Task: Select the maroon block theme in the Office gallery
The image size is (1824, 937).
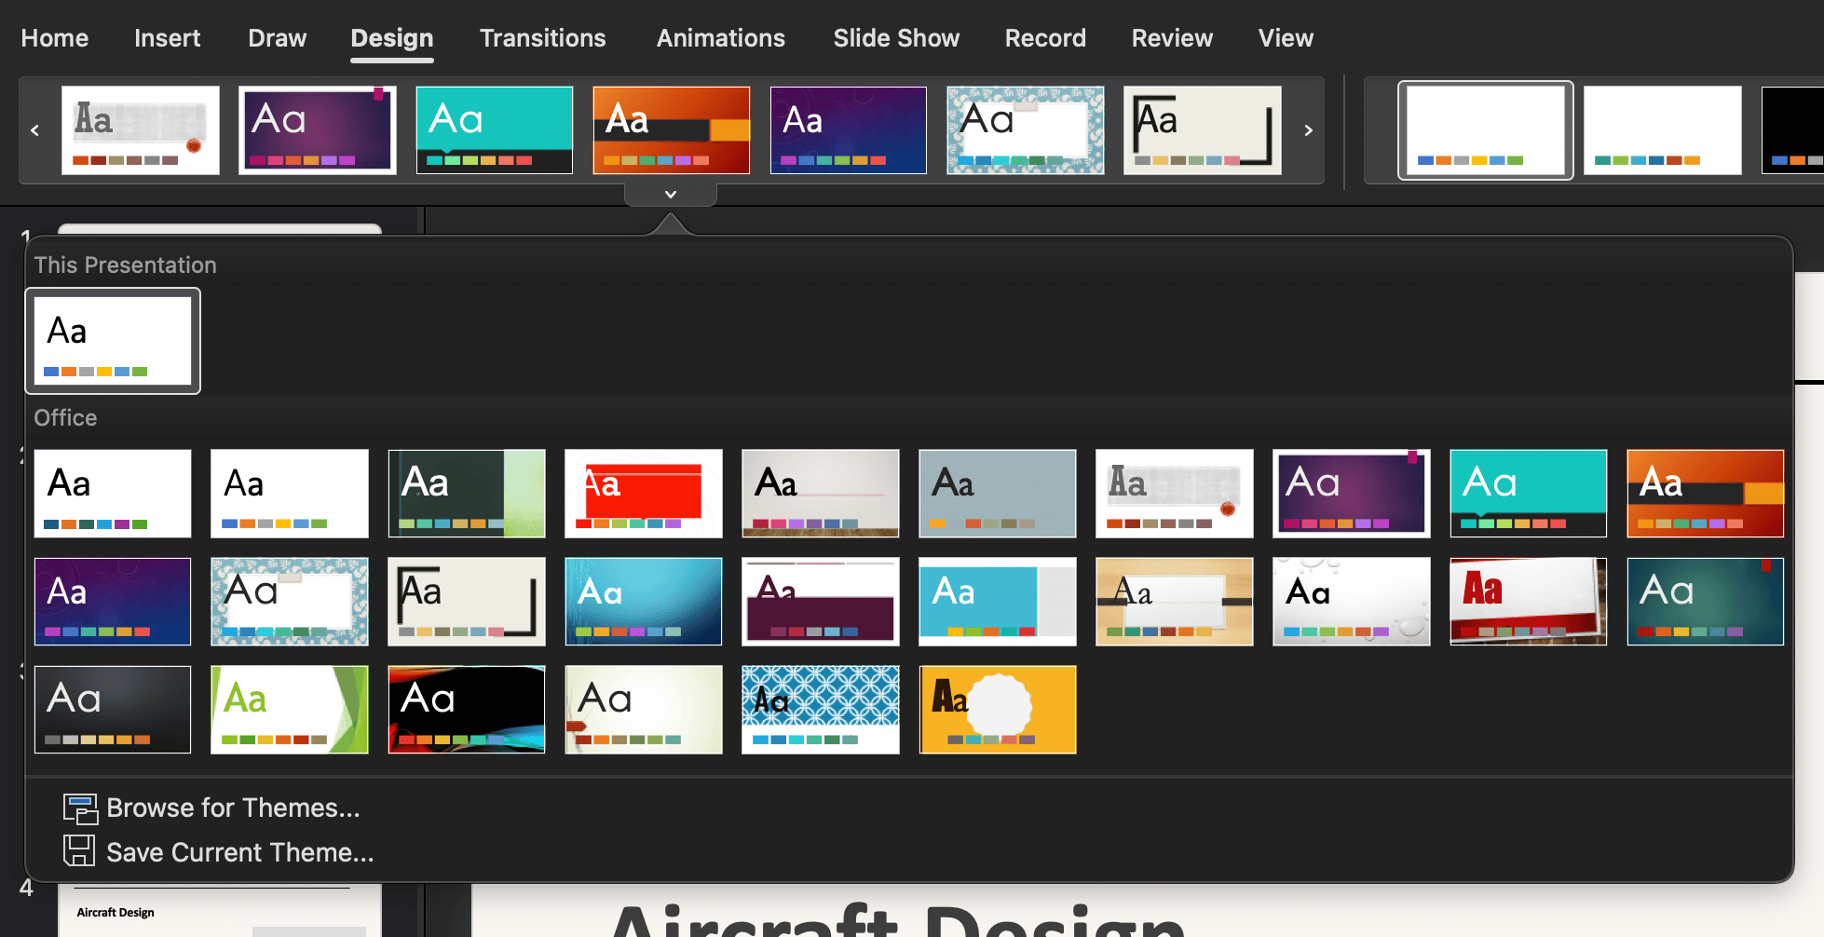Action: click(821, 602)
